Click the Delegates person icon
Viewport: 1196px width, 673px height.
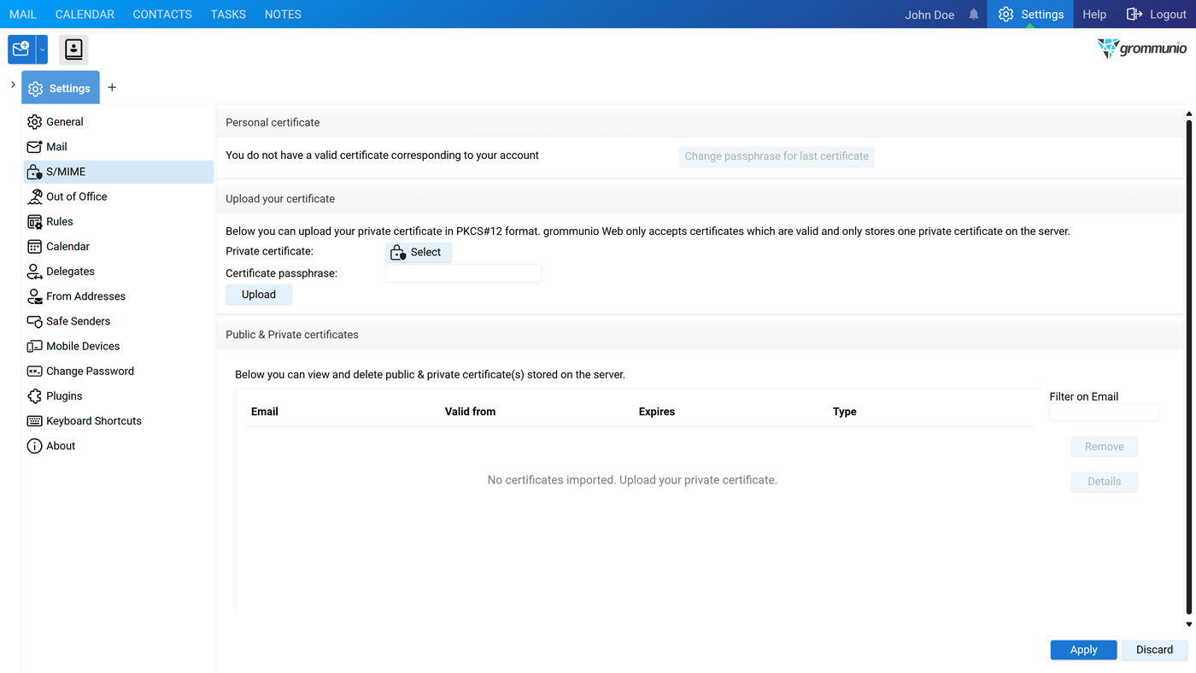point(34,272)
